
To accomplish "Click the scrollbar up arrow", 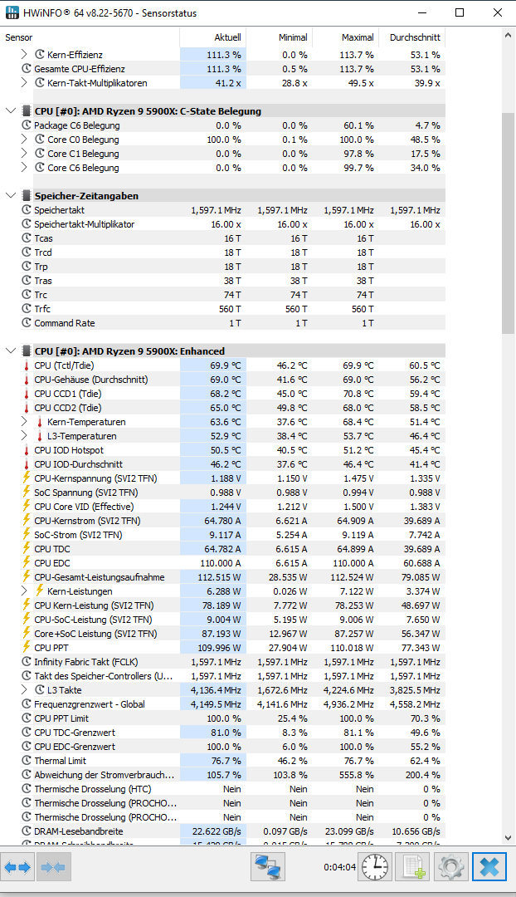I will pyautogui.click(x=508, y=36).
